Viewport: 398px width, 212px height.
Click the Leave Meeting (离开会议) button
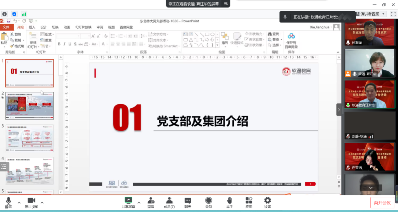pyautogui.click(x=382, y=203)
